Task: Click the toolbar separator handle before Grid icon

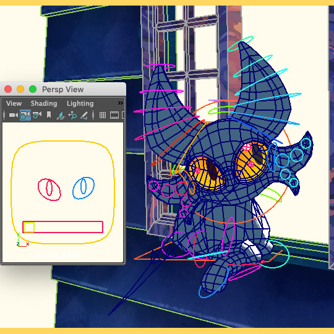Action: click(x=93, y=115)
